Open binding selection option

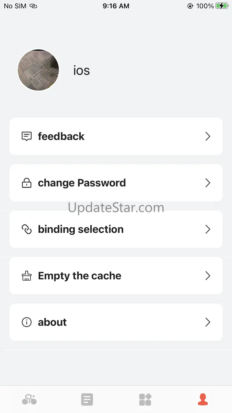pos(81,229)
